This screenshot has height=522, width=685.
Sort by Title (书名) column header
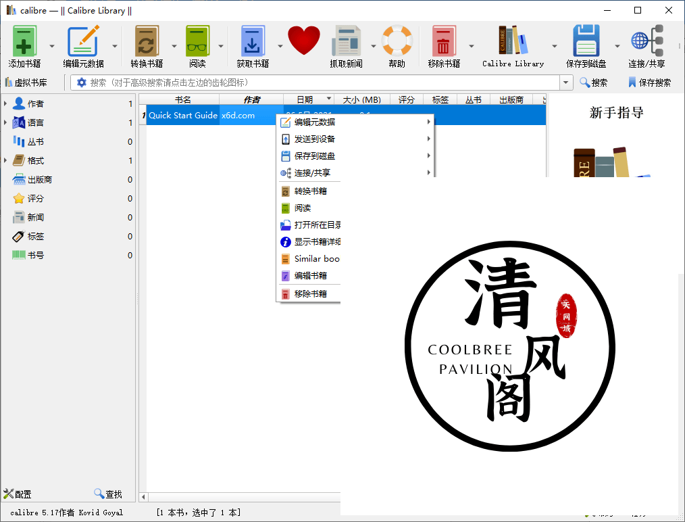tap(182, 99)
